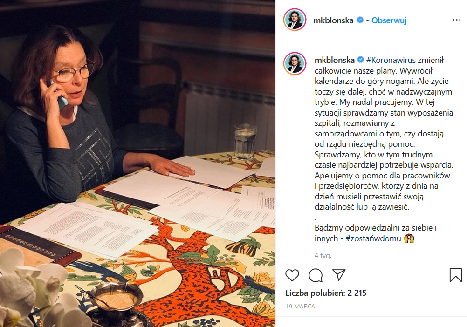Click the 19 MARCA post date
467x327 pixels.
300,306
